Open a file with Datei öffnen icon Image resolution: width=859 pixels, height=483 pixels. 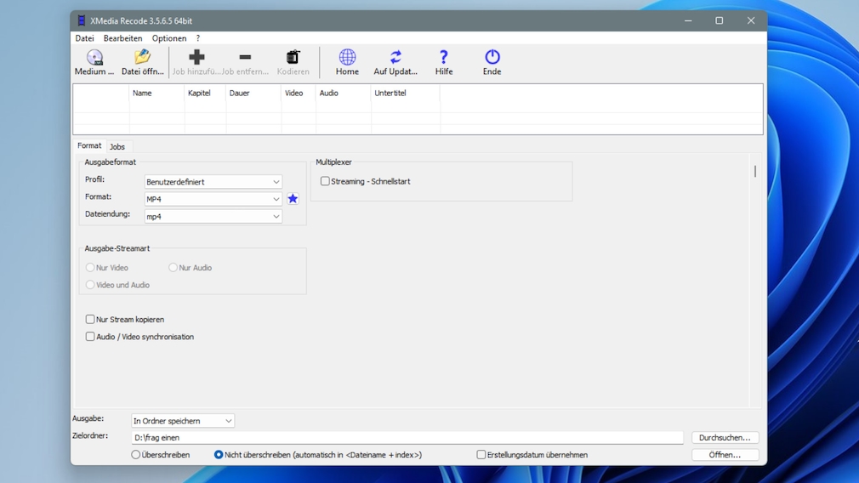(142, 58)
